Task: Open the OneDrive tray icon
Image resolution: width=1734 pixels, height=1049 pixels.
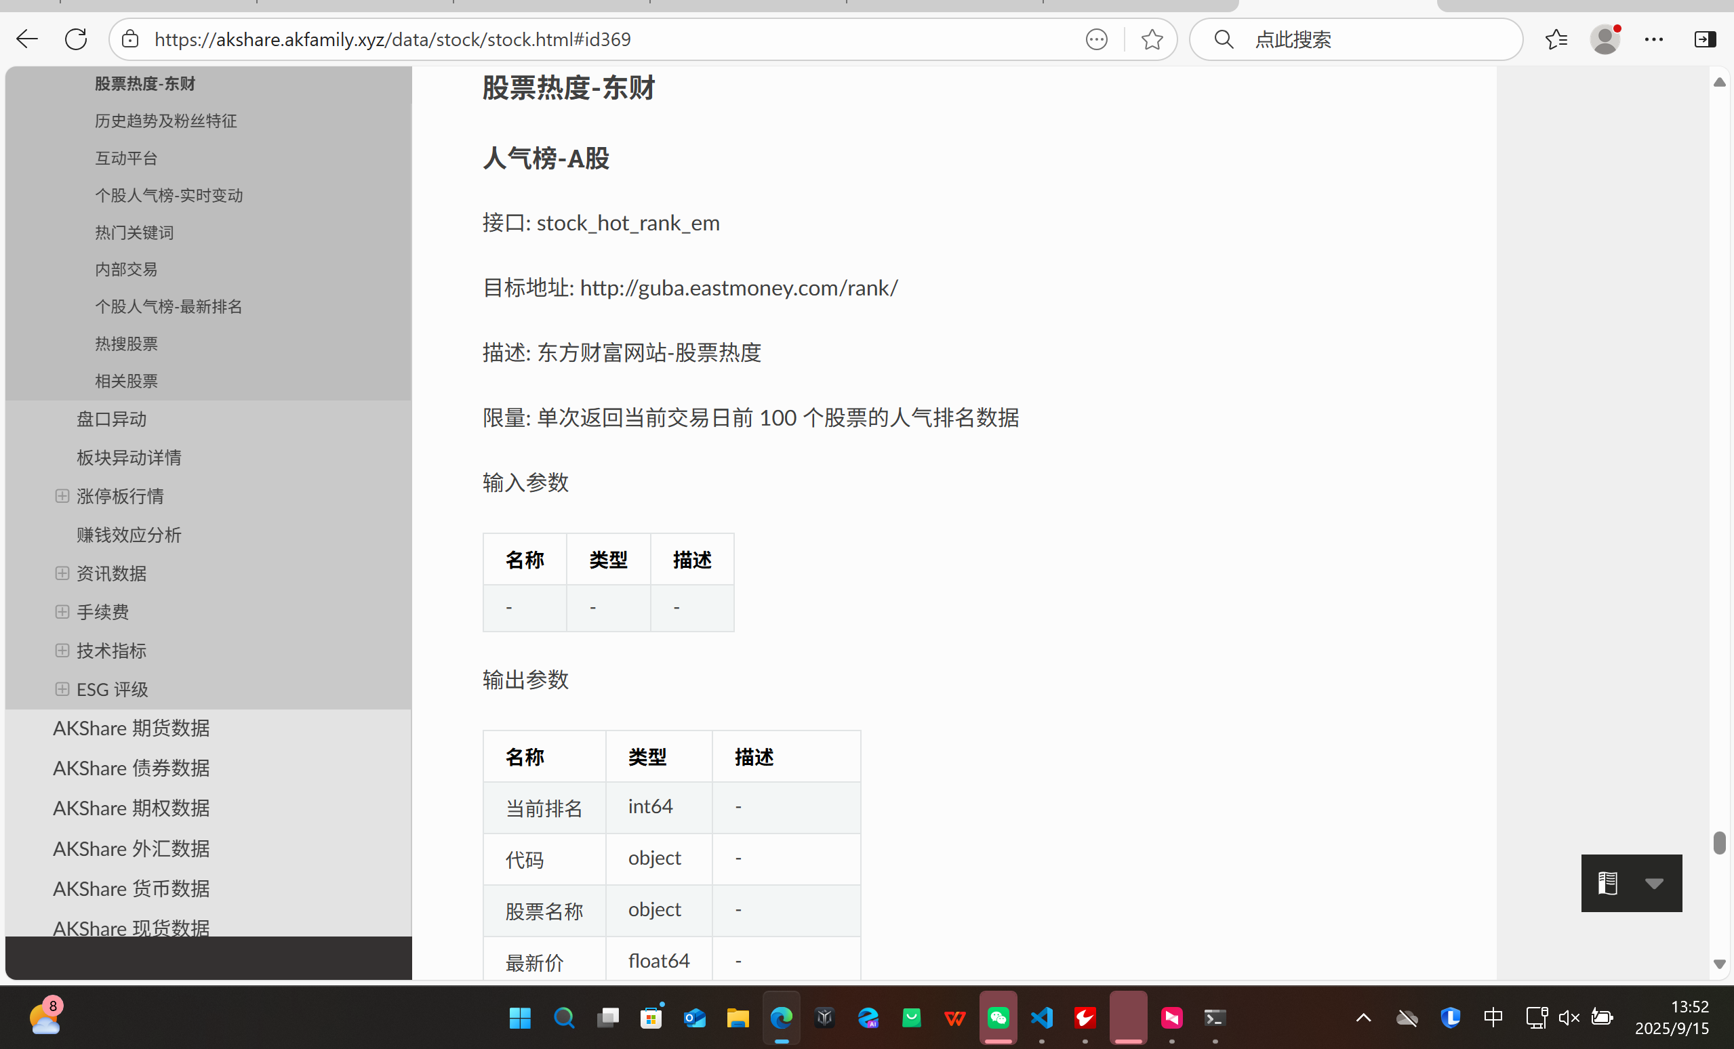Action: click(1407, 1017)
